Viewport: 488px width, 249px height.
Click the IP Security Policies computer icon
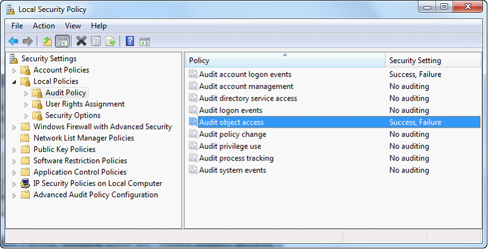pyautogui.click(x=25, y=183)
